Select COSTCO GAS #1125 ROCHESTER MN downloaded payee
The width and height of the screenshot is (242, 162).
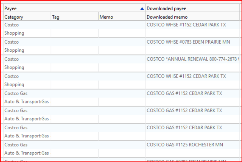(185, 145)
